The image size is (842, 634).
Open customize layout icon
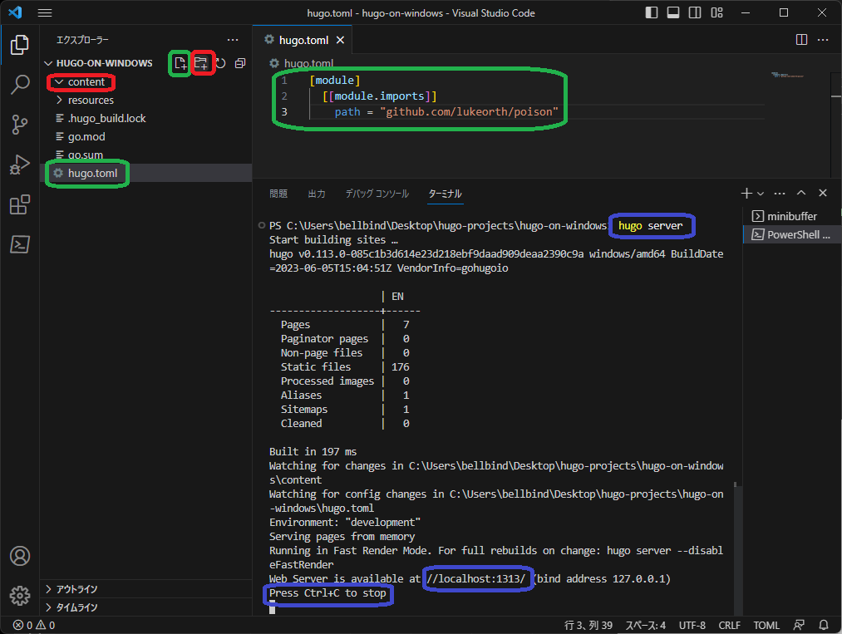tap(716, 12)
